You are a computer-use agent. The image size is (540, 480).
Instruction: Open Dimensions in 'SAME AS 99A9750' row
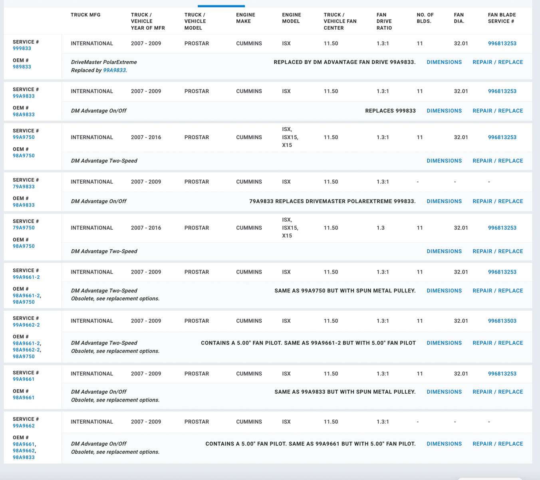[444, 291]
